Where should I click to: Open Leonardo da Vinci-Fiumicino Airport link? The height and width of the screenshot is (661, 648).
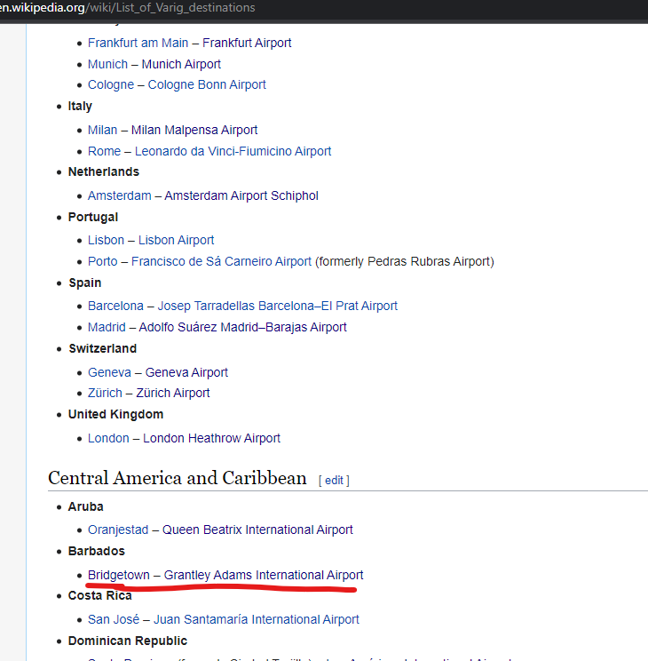(x=233, y=151)
